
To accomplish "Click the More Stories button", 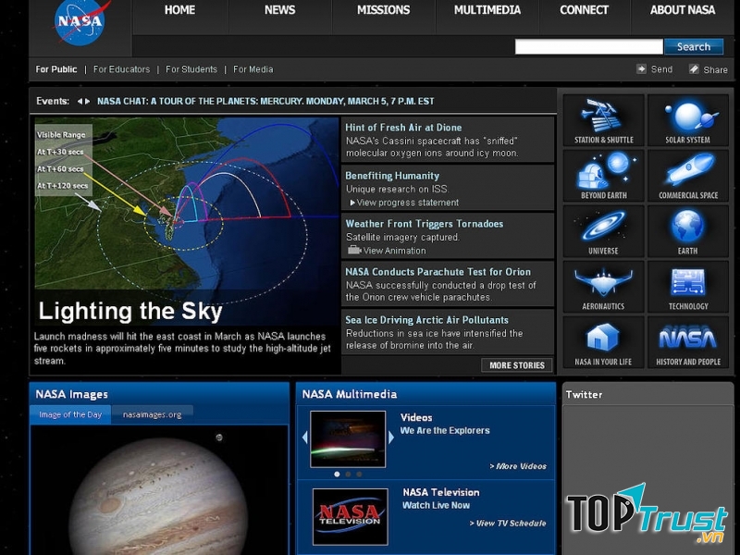I will pos(516,365).
